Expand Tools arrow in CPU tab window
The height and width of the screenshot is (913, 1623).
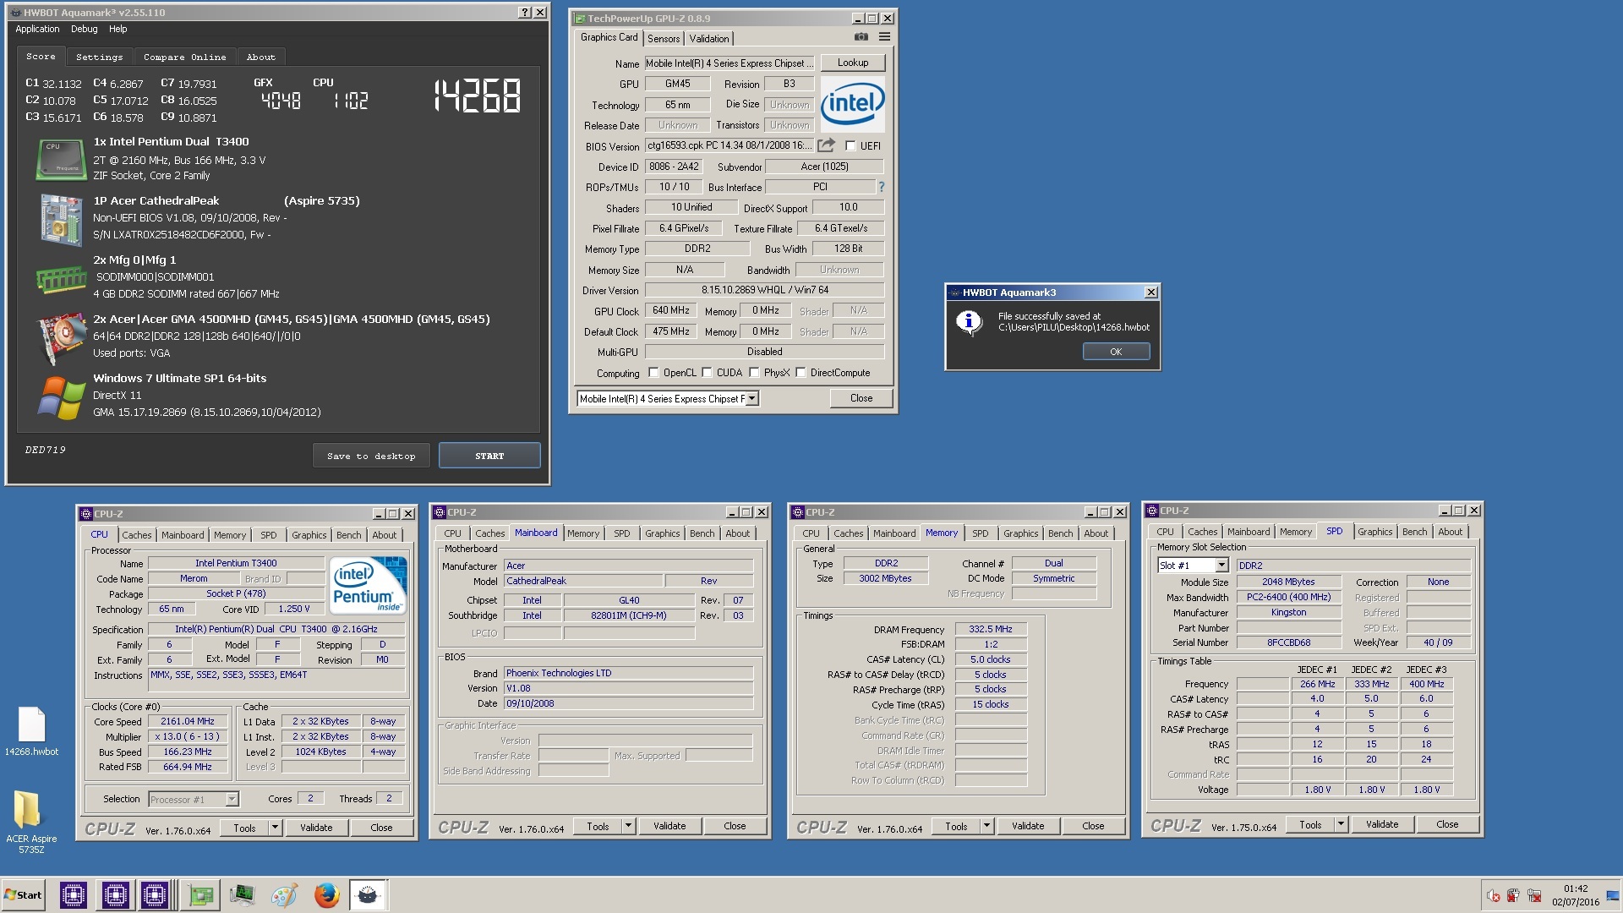pos(275,828)
